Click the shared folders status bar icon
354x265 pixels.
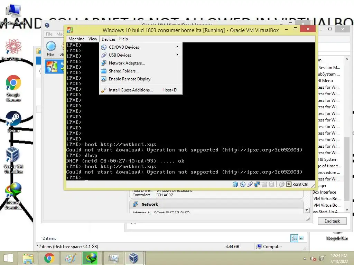coord(264,184)
